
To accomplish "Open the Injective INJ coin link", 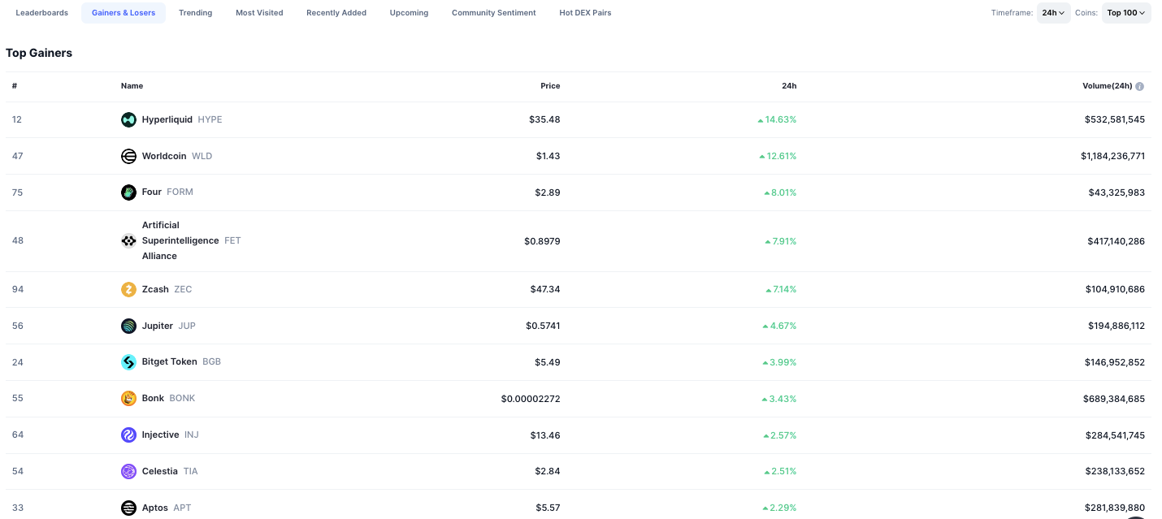I will pyautogui.click(x=160, y=435).
